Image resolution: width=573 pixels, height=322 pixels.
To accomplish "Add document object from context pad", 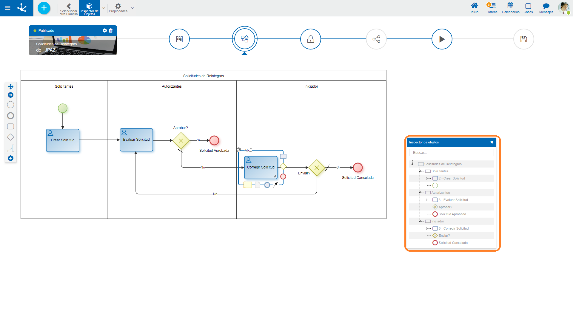I will point(258,185).
